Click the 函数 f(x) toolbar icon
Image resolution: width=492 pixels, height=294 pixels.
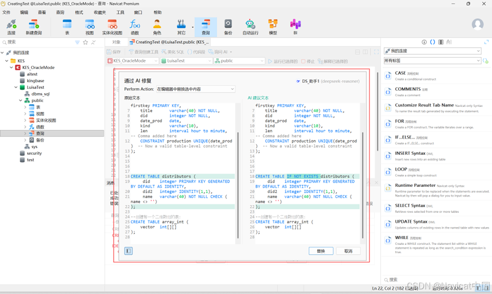(x=135, y=27)
